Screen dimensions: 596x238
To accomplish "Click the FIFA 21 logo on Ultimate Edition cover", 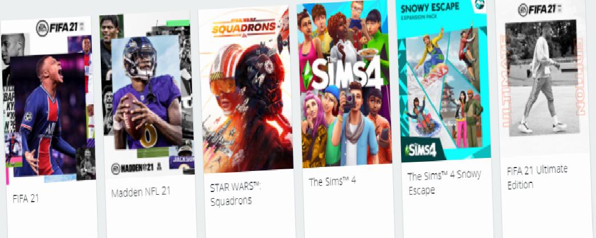I will [x=540, y=9].
